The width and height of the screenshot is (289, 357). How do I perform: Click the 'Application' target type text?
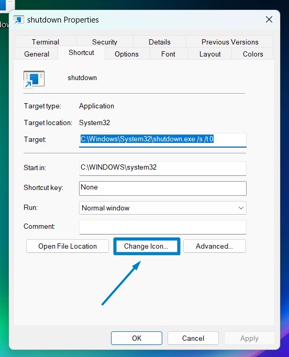pyautogui.click(x=96, y=106)
